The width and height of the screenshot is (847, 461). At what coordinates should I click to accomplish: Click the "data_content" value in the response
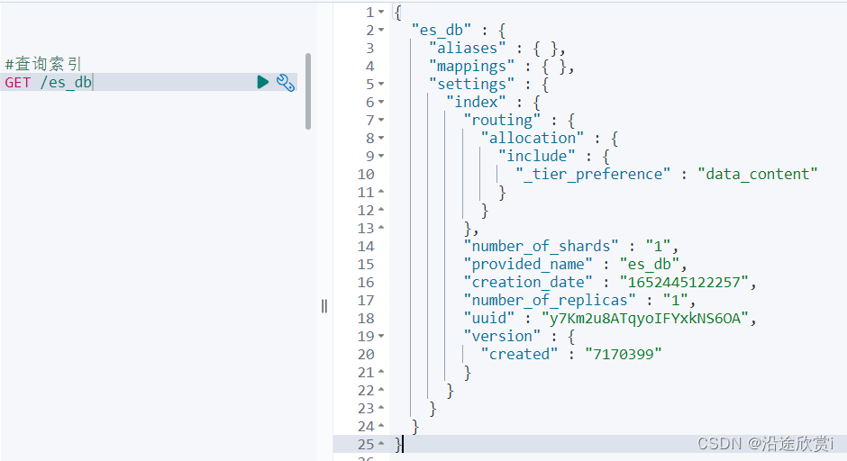758,175
